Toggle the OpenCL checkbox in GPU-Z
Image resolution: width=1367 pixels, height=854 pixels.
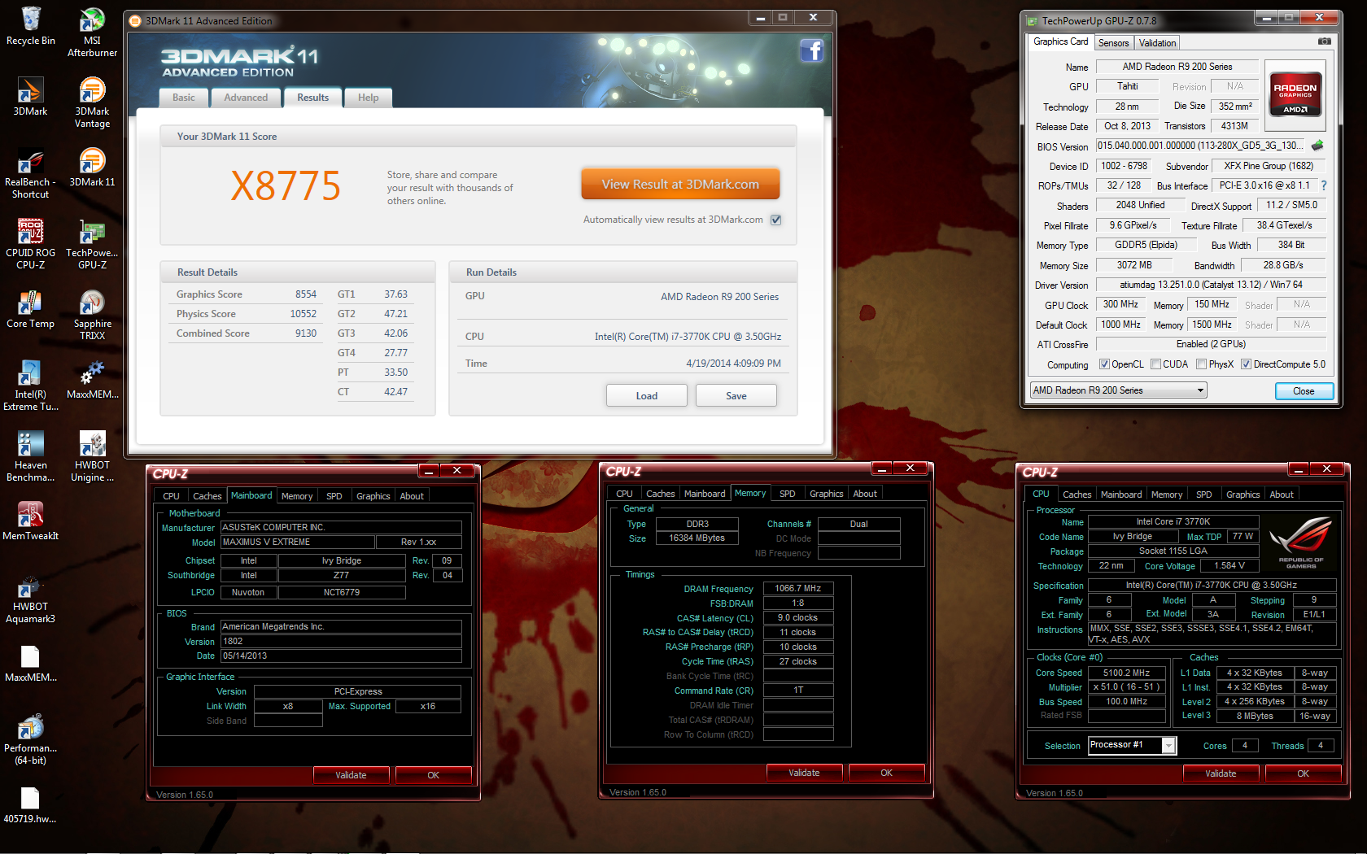point(1104,364)
